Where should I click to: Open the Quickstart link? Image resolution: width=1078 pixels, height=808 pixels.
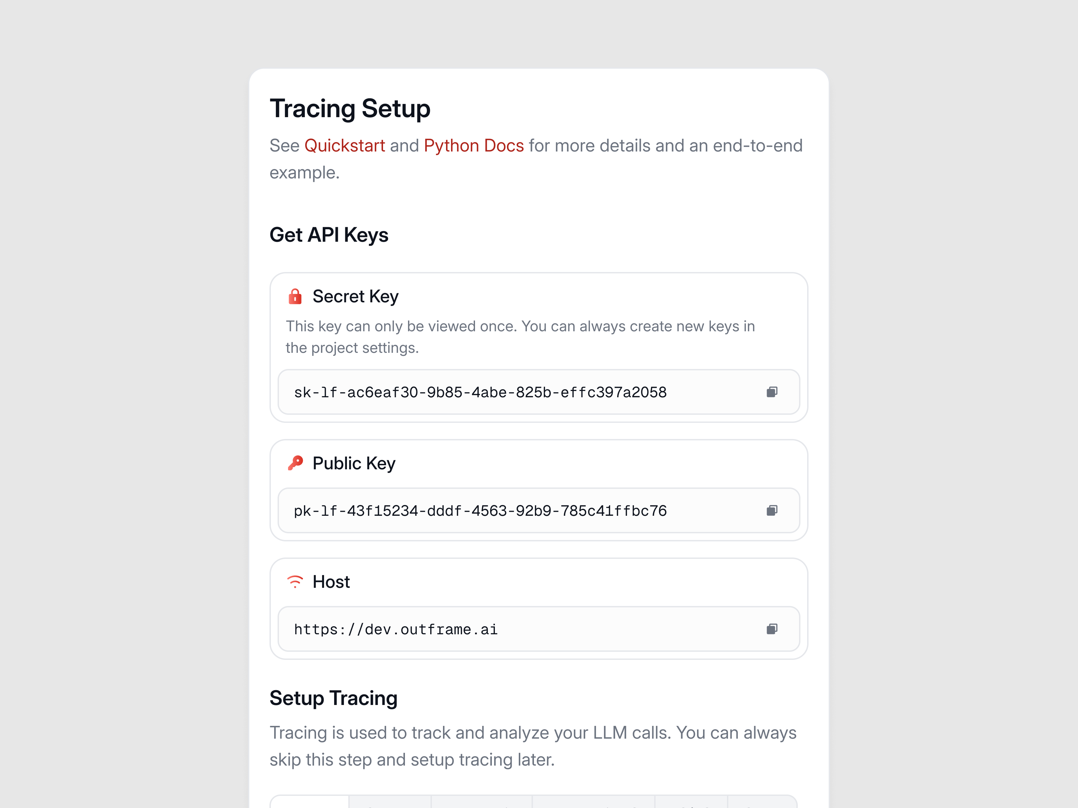345,145
